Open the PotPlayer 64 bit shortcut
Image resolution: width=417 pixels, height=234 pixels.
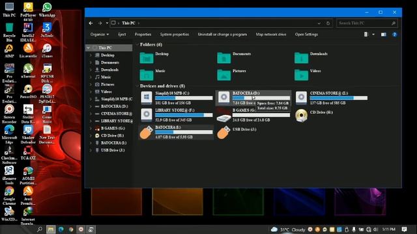(28, 12)
